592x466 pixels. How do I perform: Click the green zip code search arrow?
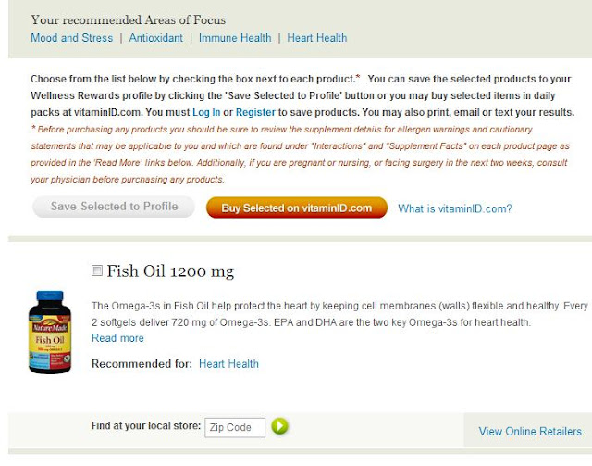click(280, 426)
